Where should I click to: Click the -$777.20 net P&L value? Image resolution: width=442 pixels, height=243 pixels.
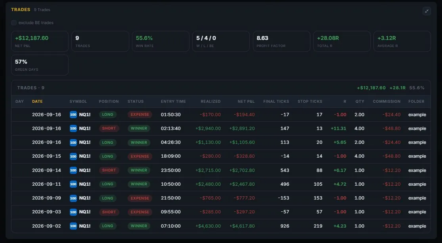[x=244, y=198]
